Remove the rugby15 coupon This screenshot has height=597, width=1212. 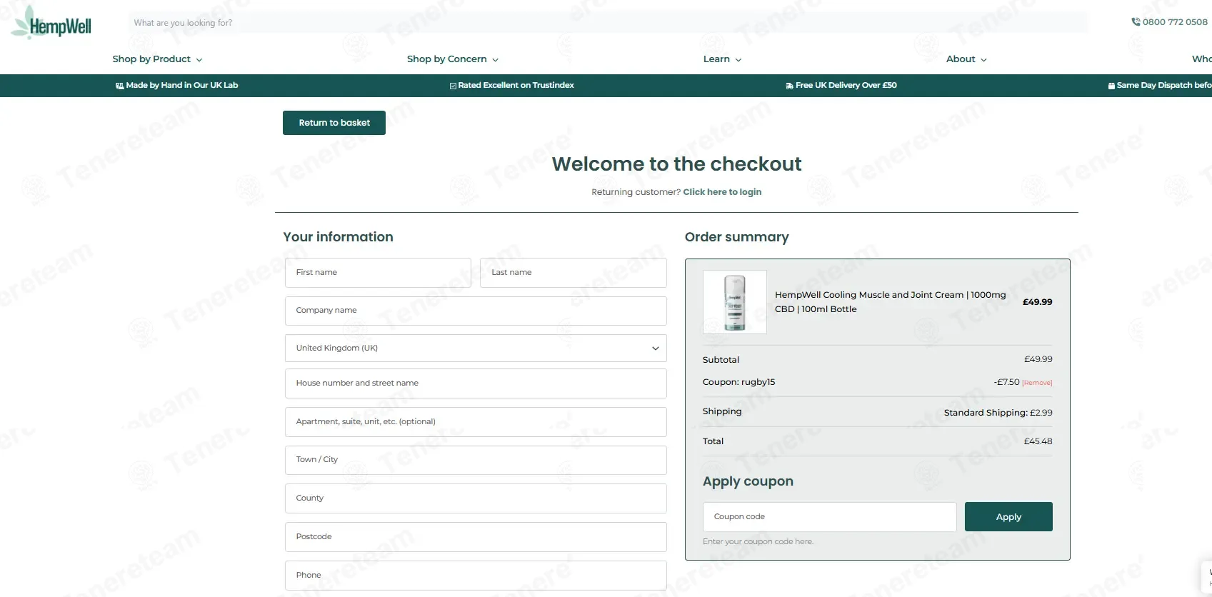[x=1037, y=383]
